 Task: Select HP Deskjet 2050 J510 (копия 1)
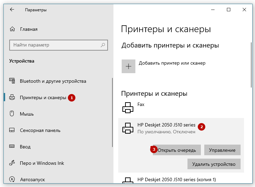tap(176, 179)
